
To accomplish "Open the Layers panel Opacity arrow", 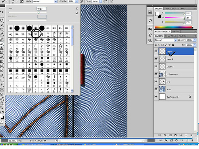I will click(195, 40).
